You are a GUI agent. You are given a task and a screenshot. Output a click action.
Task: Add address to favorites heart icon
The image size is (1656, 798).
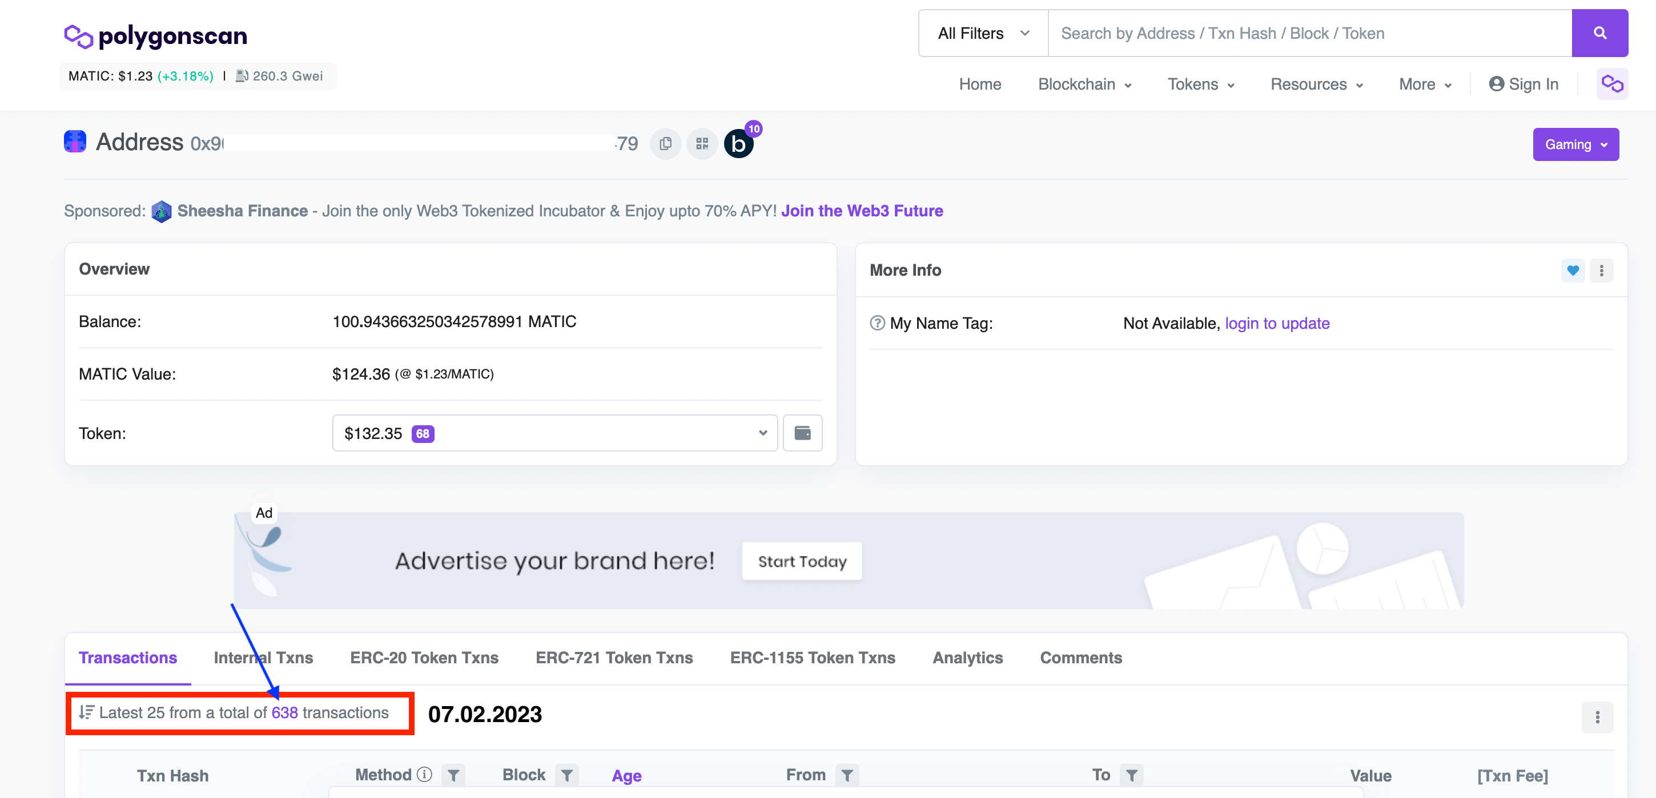[1573, 271]
